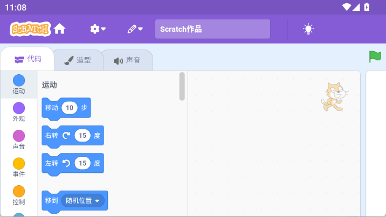The width and height of the screenshot is (386, 217).
Task: Click the block palette scrollbar
Action: point(182,86)
